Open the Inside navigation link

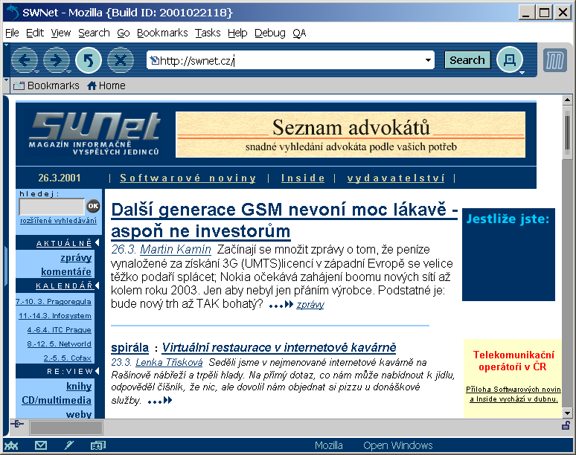303,178
